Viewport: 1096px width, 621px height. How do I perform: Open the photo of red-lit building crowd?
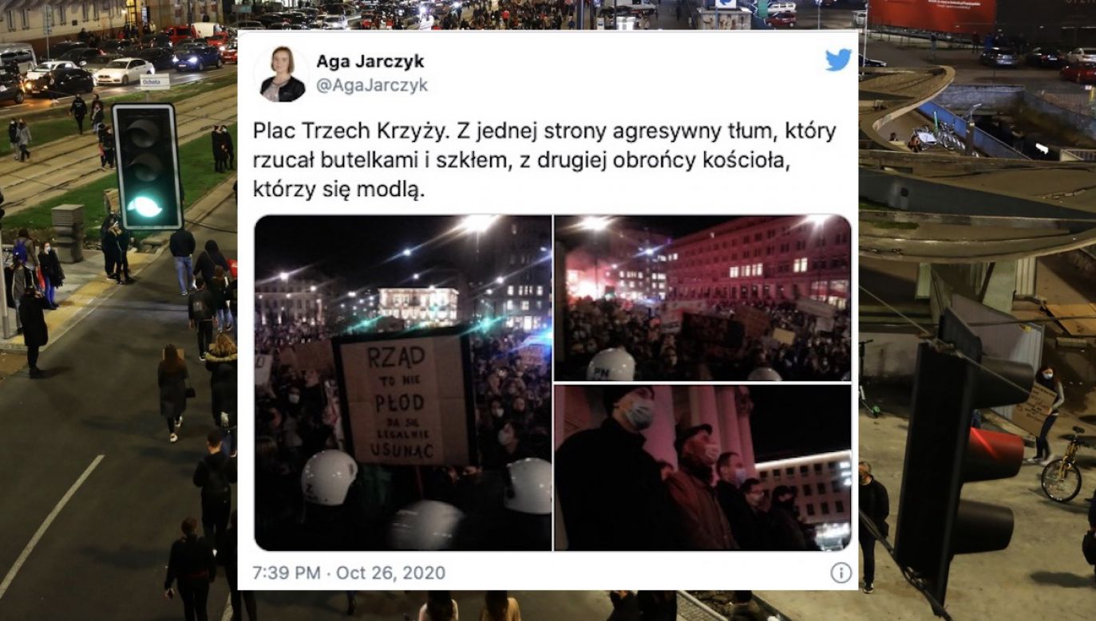[702, 297]
